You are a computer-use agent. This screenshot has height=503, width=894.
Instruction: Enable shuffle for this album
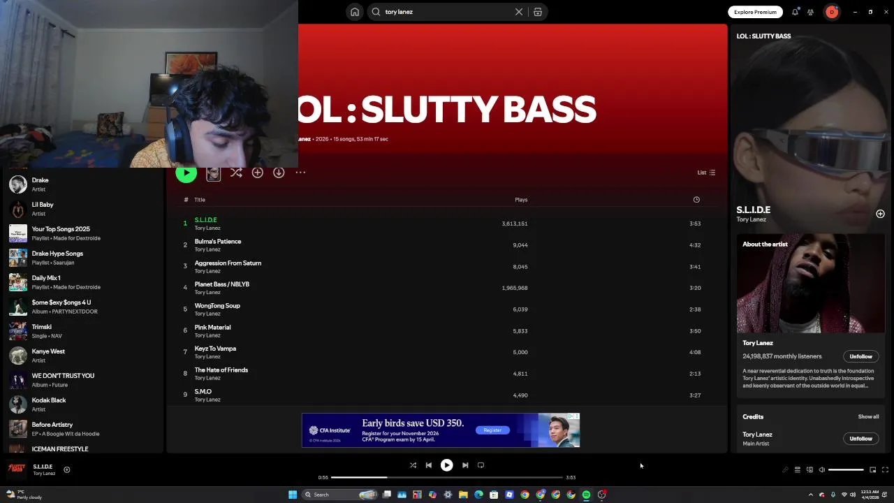coord(236,173)
